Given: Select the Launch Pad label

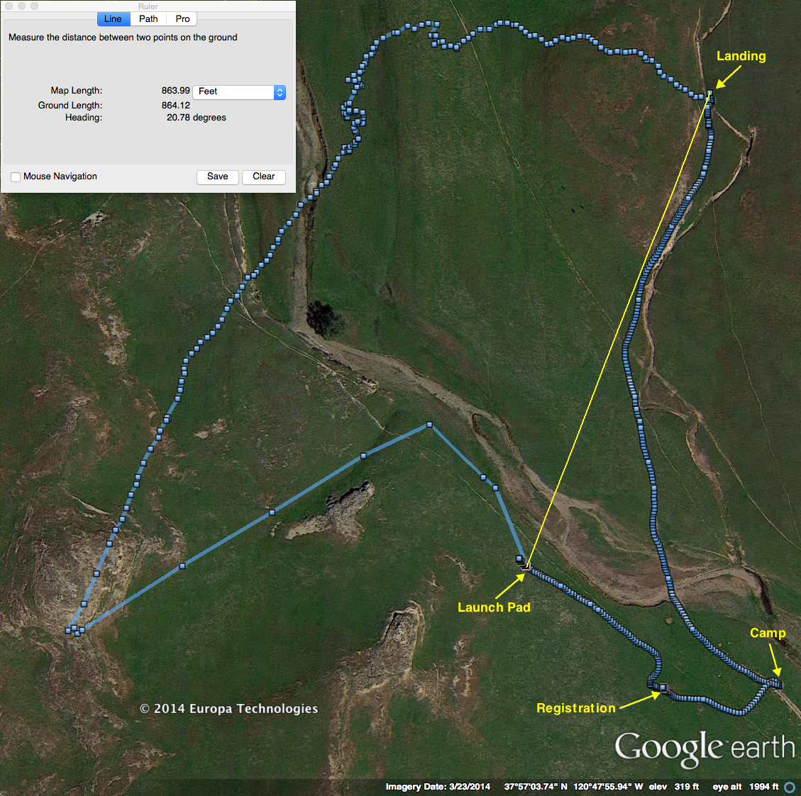Looking at the screenshot, I should [x=494, y=607].
